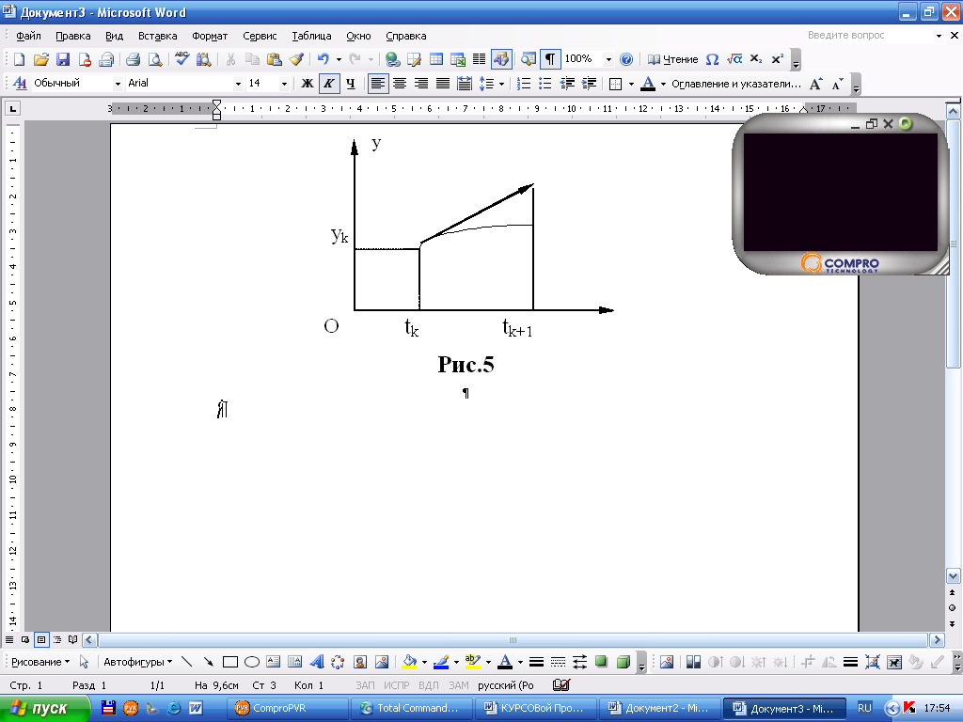Open the Формат menu
The image size is (963, 722).
click(210, 36)
